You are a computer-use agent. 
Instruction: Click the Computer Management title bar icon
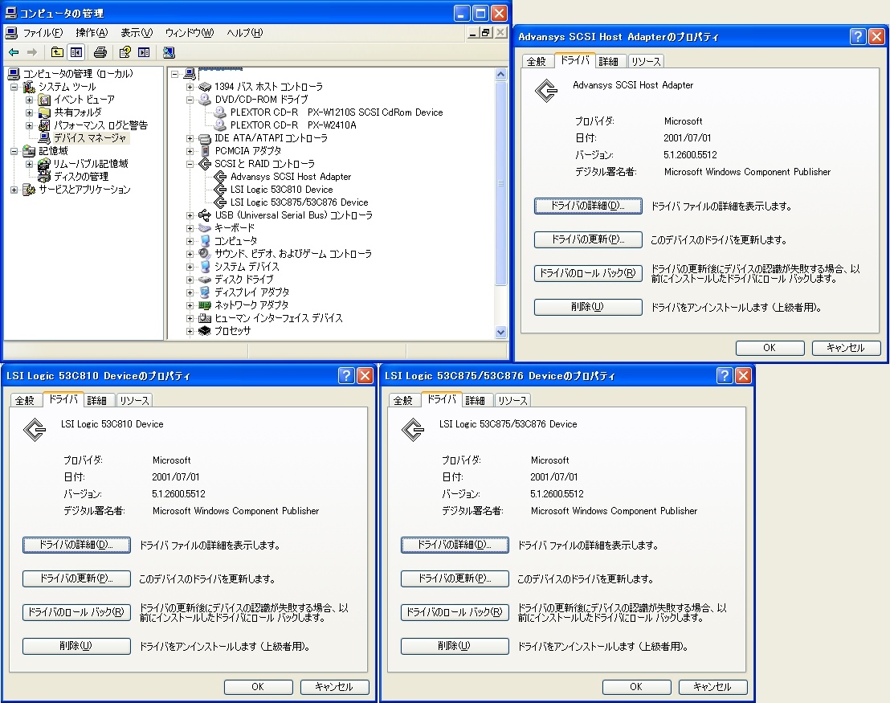(x=10, y=13)
